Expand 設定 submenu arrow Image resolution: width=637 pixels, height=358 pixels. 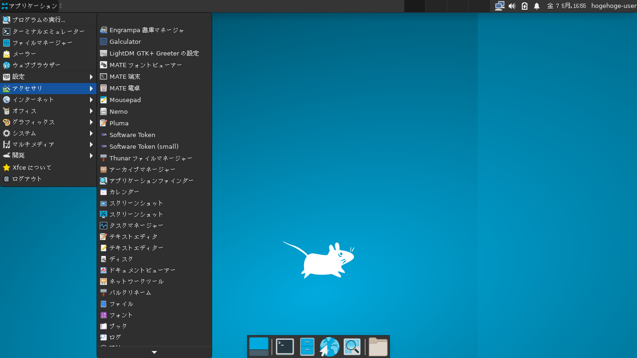point(91,76)
